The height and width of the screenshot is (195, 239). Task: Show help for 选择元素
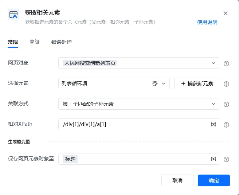[226, 84]
